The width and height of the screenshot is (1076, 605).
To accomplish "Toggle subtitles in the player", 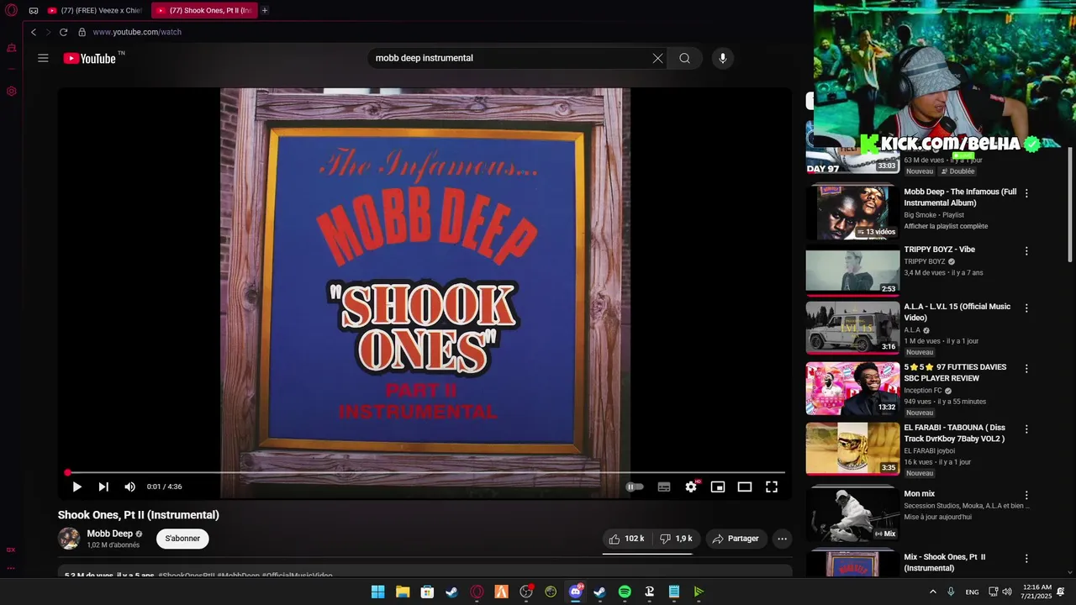I will tap(664, 487).
